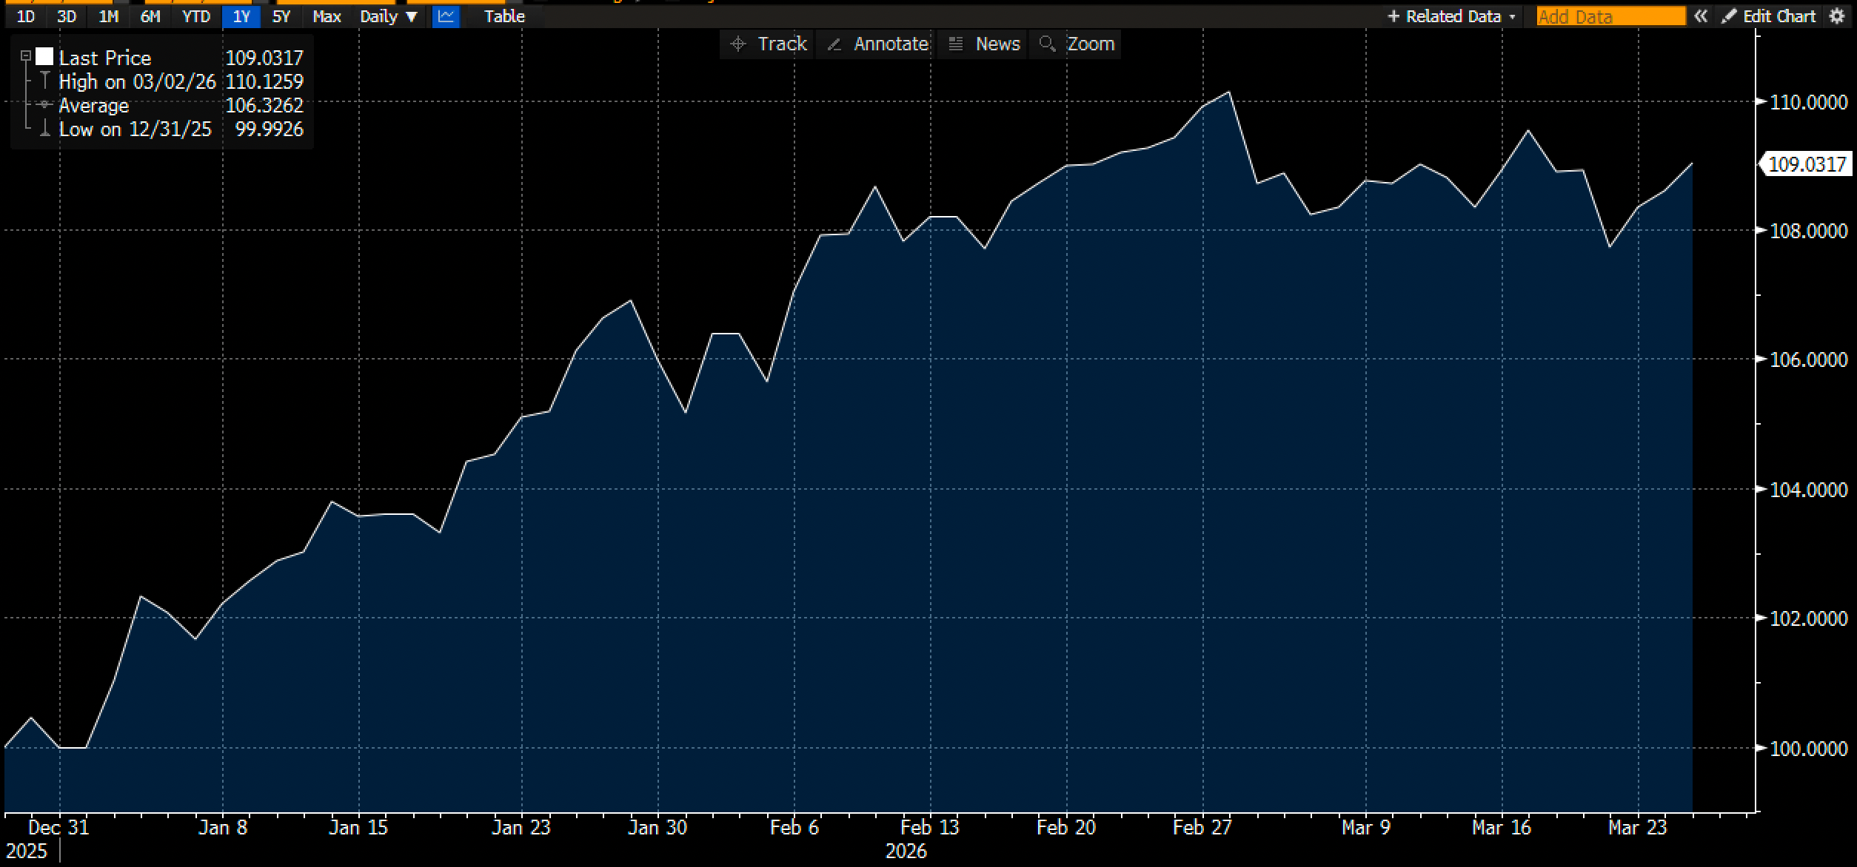
Task: Activate the Zoom magnifier tool
Action: click(1077, 44)
